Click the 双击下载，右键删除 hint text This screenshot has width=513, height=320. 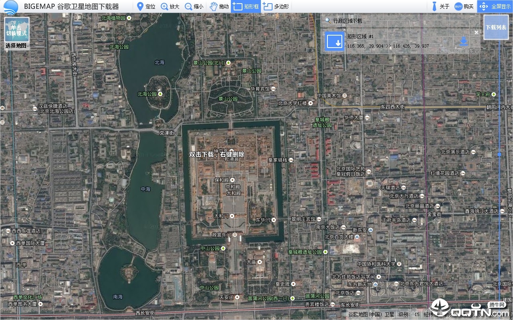pos(217,154)
